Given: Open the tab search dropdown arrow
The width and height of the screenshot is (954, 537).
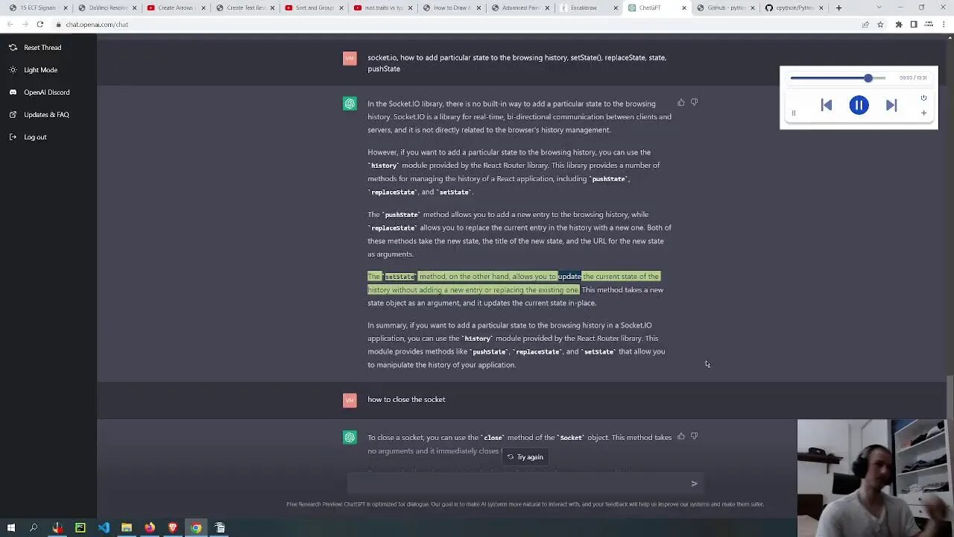Looking at the screenshot, I should (878, 8).
